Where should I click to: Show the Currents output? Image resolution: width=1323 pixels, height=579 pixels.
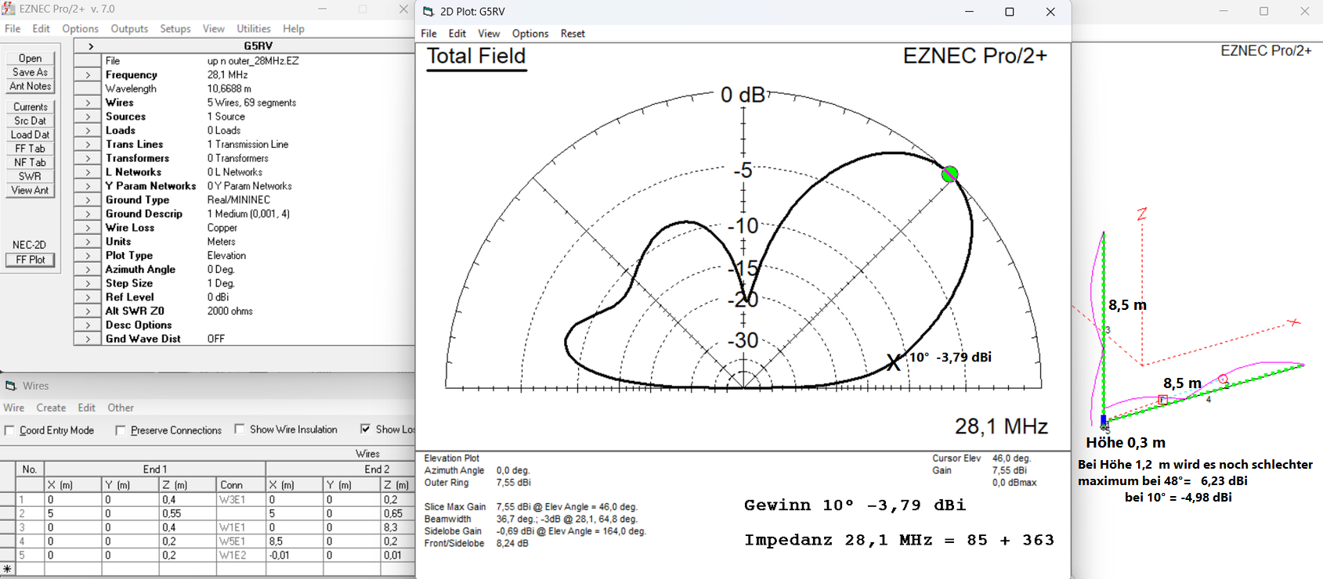tap(30, 107)
